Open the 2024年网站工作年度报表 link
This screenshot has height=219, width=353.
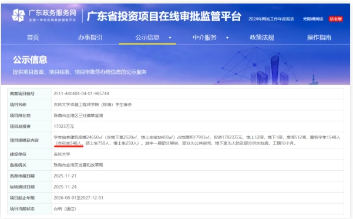point(271,19)
